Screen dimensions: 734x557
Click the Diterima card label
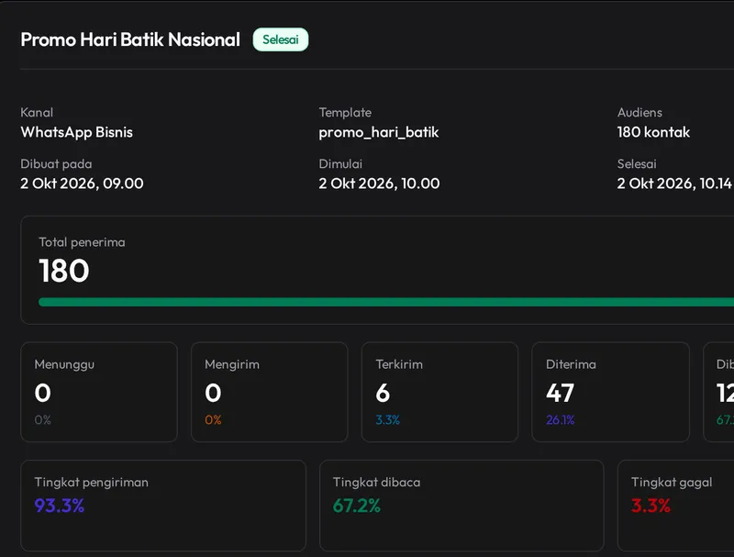571,364
